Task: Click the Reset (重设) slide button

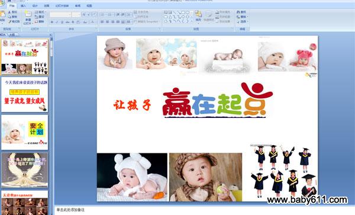Action: [40, 17]
